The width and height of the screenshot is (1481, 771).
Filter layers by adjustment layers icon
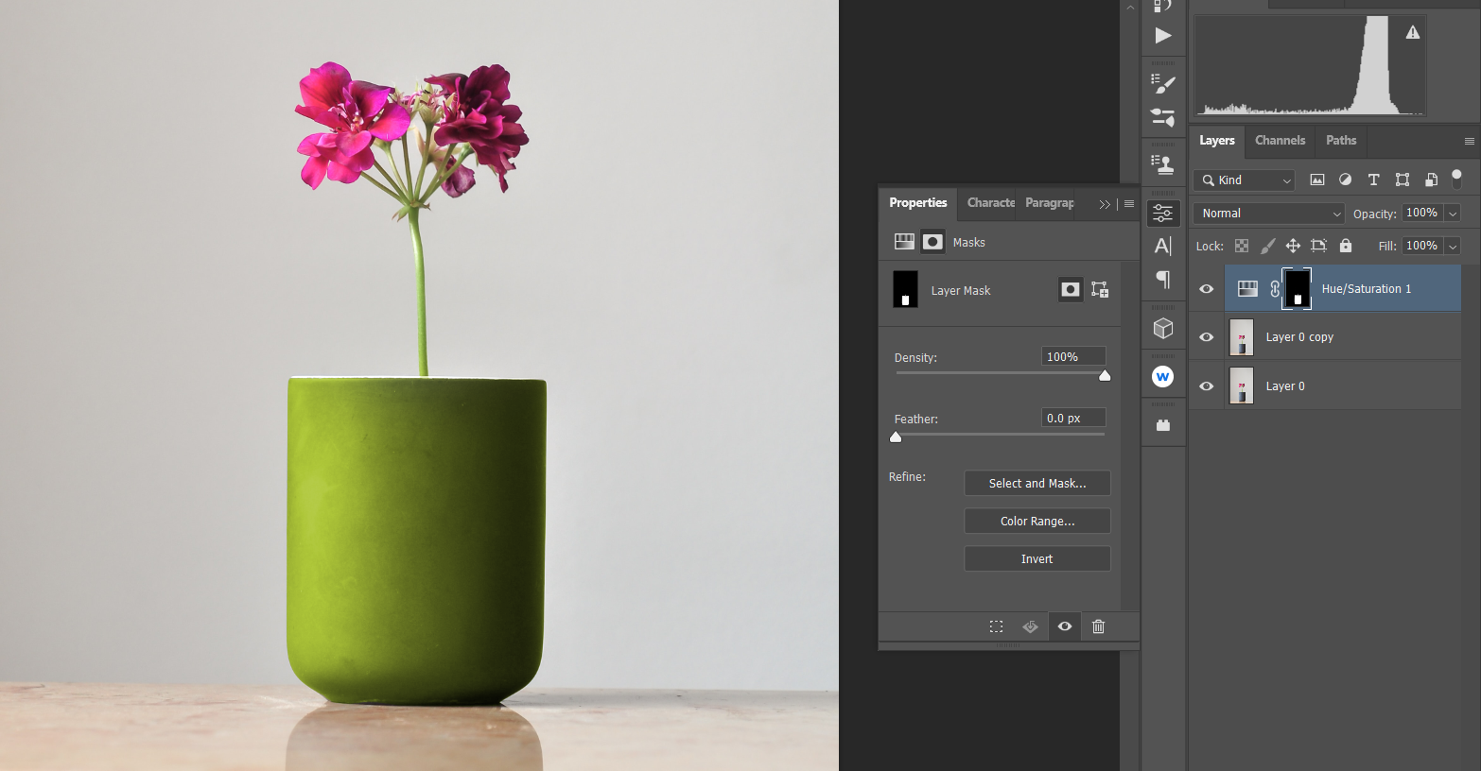(1346, 180)
